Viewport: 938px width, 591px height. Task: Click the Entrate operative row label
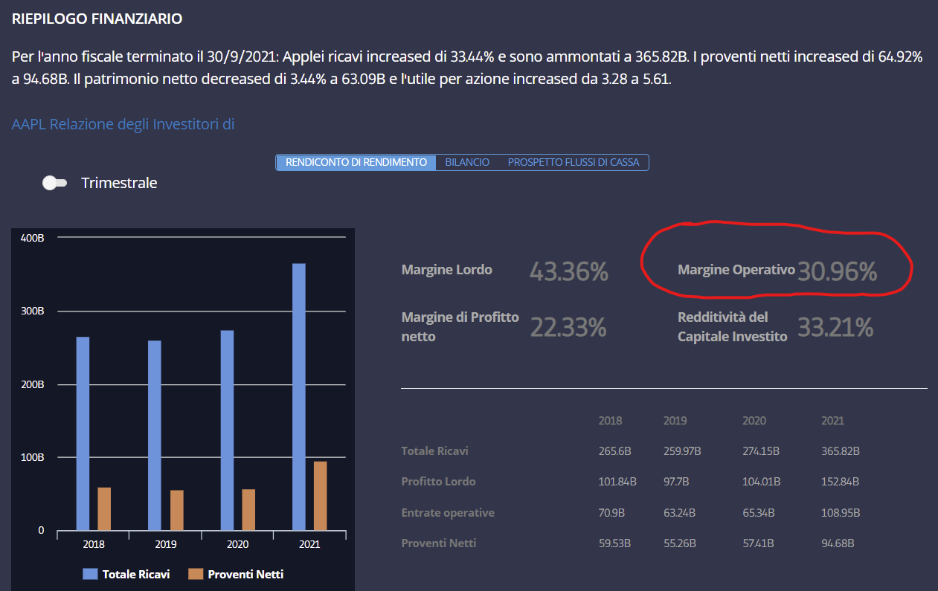point(448,513)
